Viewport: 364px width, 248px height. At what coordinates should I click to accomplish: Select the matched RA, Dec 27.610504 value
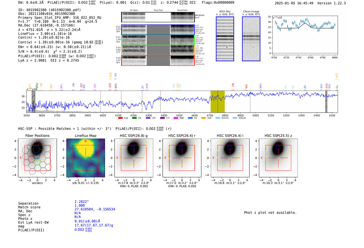click(x=95, y=209)
